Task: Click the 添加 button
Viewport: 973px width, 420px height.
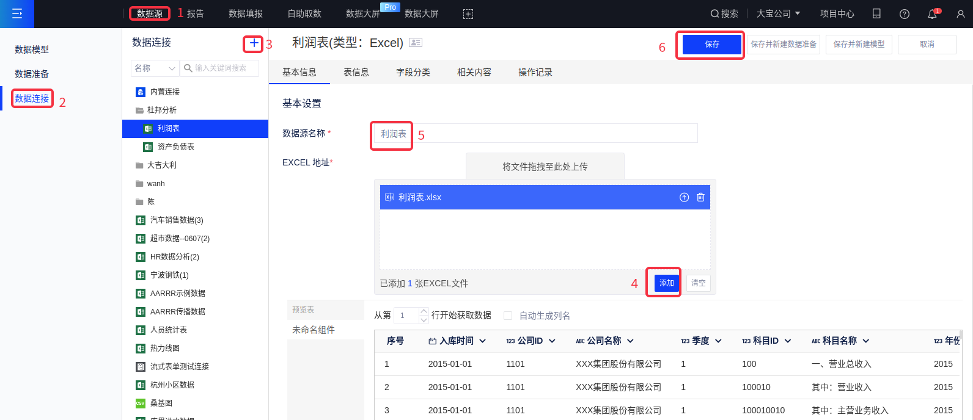Action: click(667, 283)
